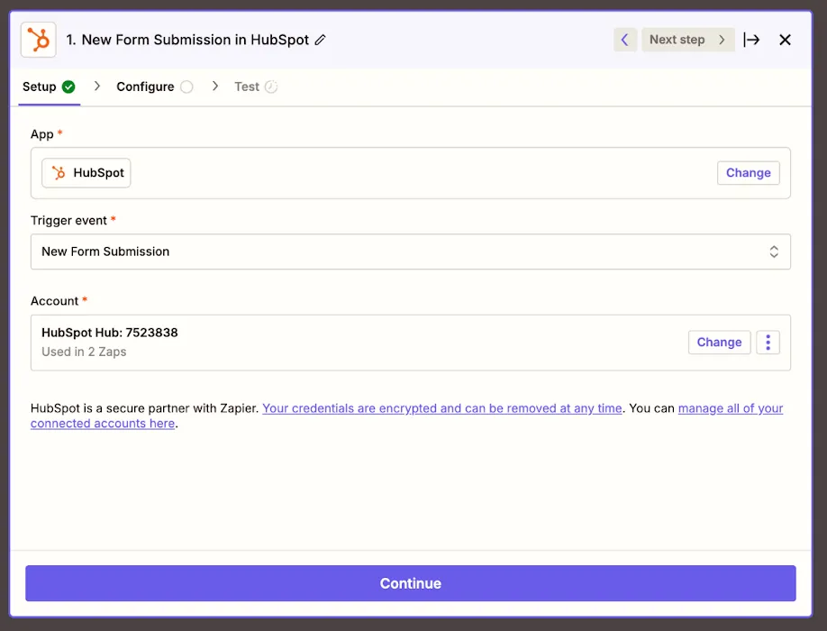Click the chevron between Configure and Test
This screenshot has width=827, height=631.
pos(215,86)
